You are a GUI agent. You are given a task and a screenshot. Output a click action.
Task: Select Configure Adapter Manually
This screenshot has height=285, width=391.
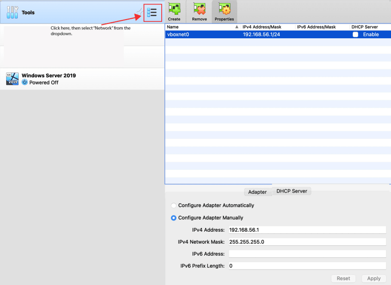(x=174, y=218)
